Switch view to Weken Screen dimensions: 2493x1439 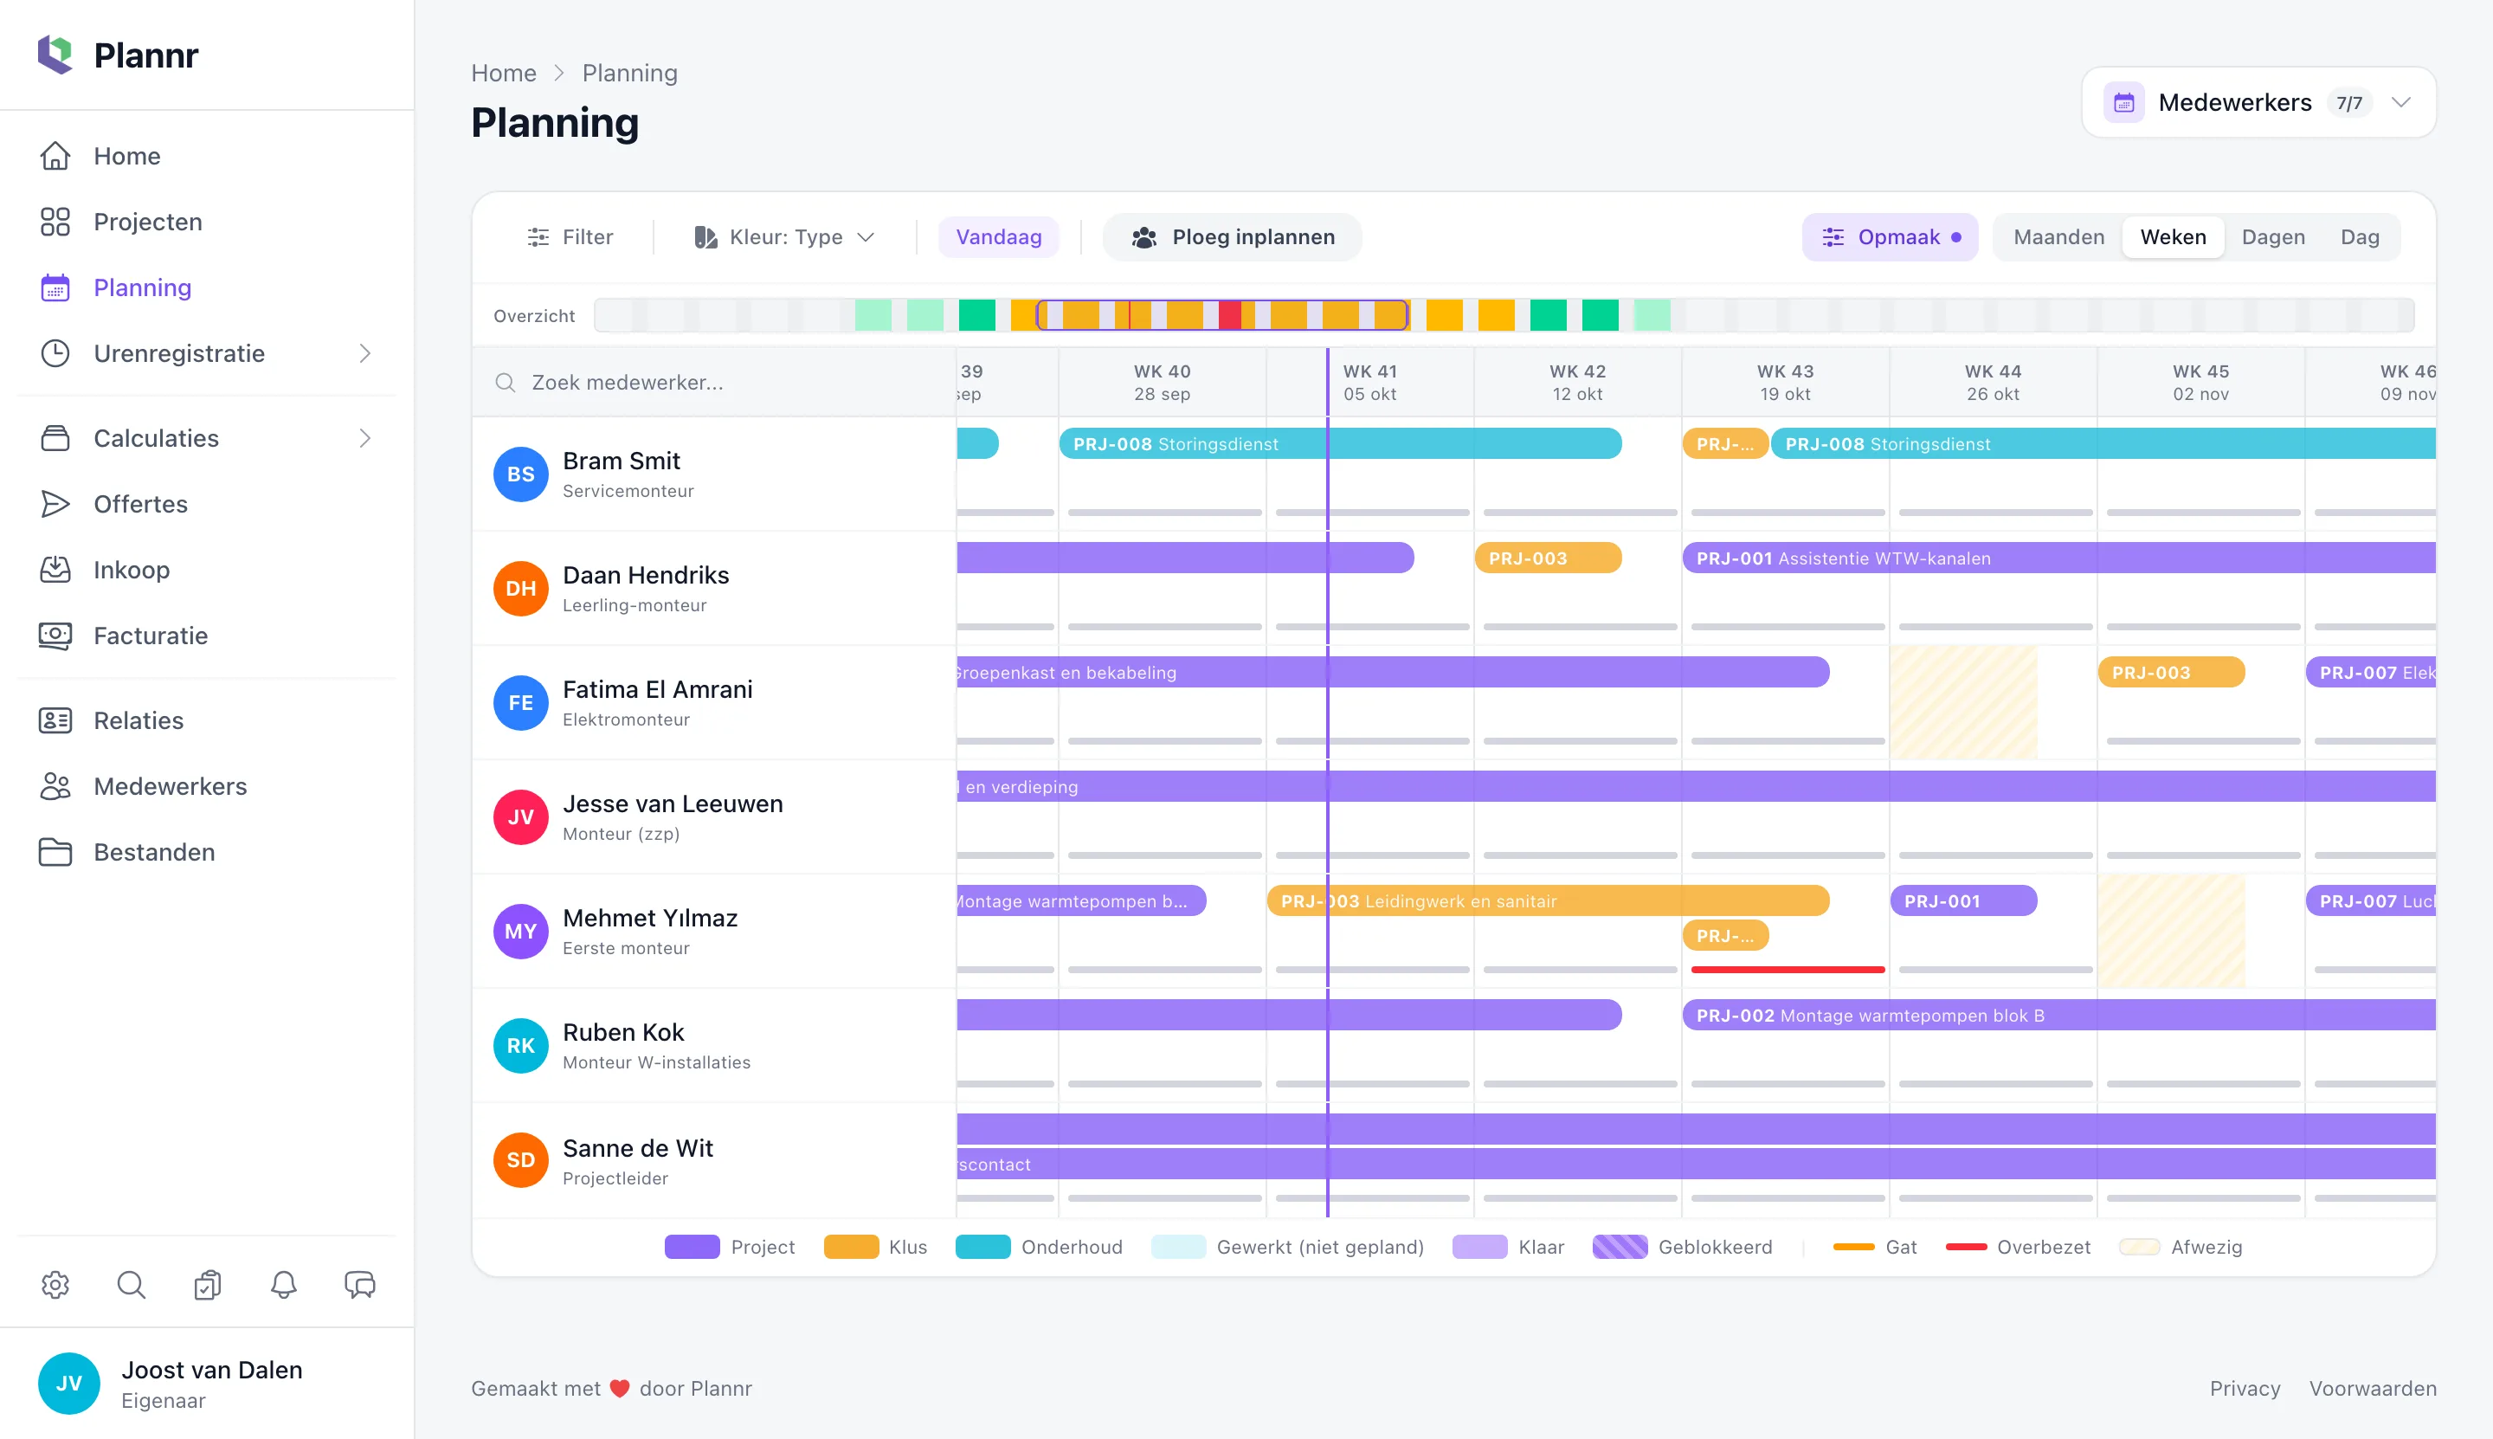pyautogui.click(x=2173, y=237)
